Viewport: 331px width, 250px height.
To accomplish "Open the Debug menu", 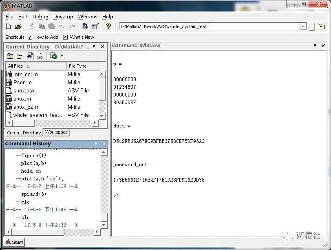I will coord(40,17).
